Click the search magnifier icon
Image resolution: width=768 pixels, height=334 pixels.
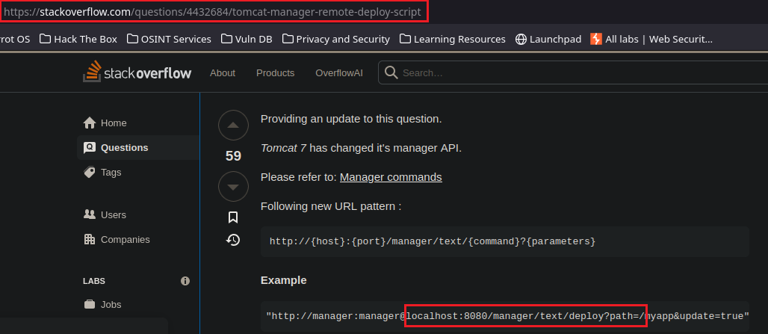point(390,72)
